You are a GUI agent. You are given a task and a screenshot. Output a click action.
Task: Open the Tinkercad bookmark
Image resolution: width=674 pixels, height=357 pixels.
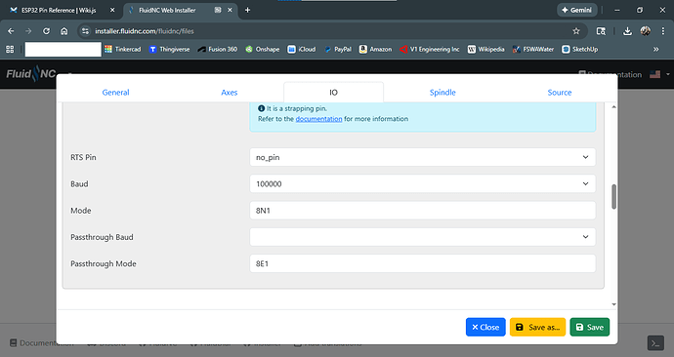pyautogui.click(x=122, y=50)
